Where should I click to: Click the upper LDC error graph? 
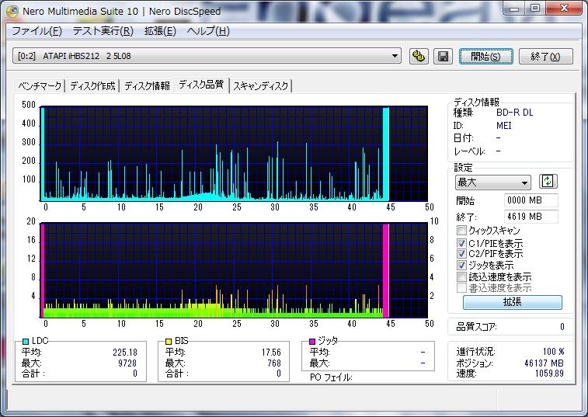234,154
